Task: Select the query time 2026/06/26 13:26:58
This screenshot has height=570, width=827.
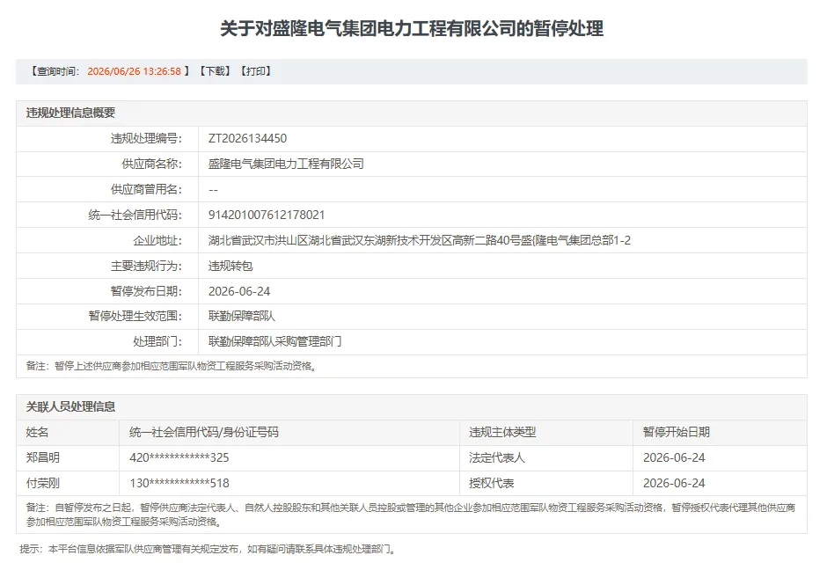Action: click(x=134, y=71)
